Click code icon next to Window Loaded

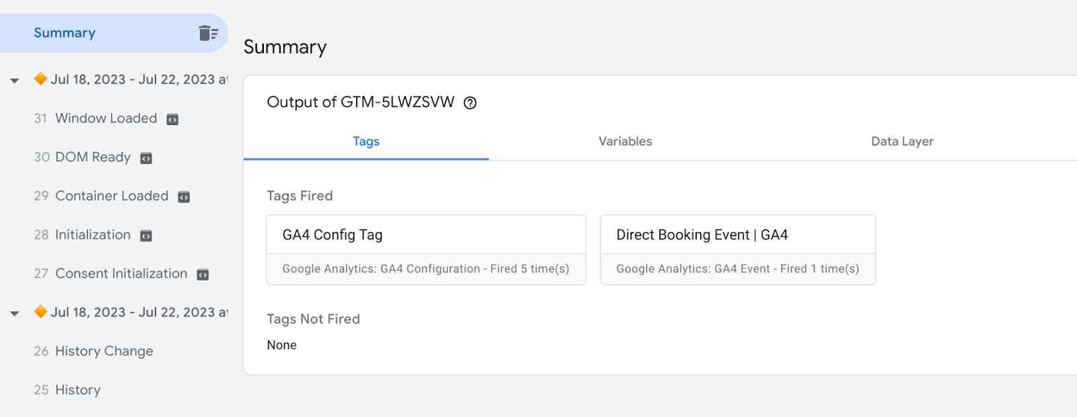[x=172, y=120]
